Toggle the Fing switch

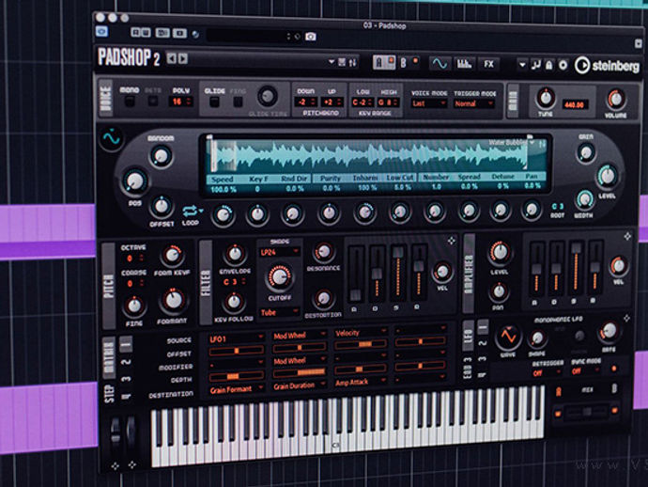pos(238,102)
